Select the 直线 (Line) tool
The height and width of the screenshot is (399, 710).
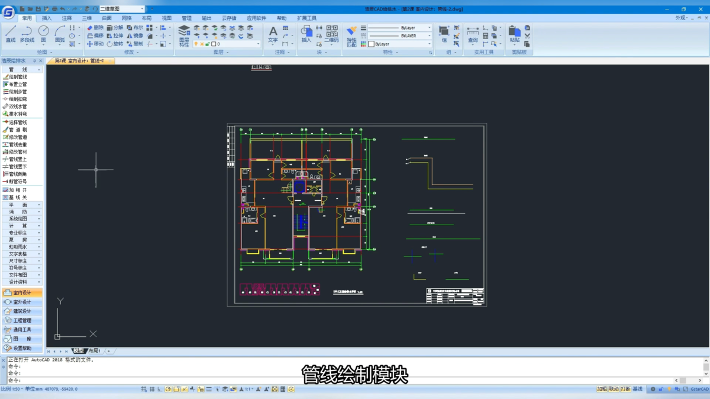[10, 34]
